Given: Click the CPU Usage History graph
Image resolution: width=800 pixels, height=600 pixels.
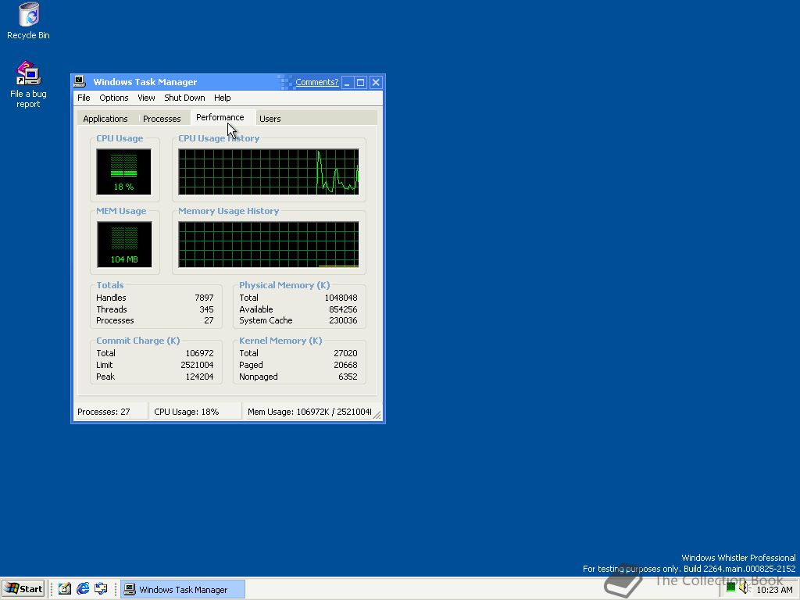Looking at the screenshot, I should (269, 172).
